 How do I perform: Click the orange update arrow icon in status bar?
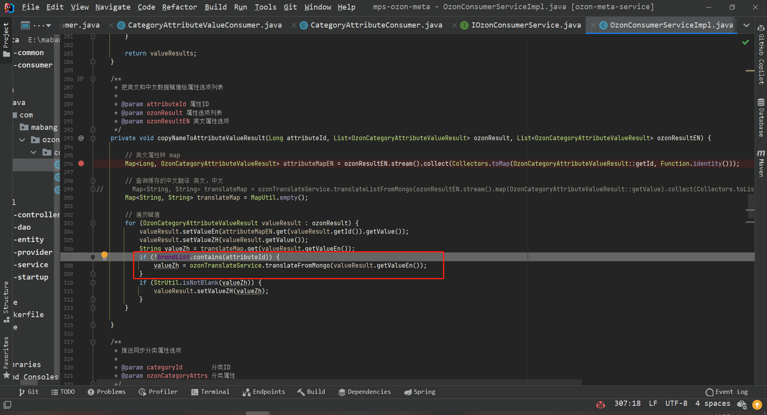coord(757,405)
